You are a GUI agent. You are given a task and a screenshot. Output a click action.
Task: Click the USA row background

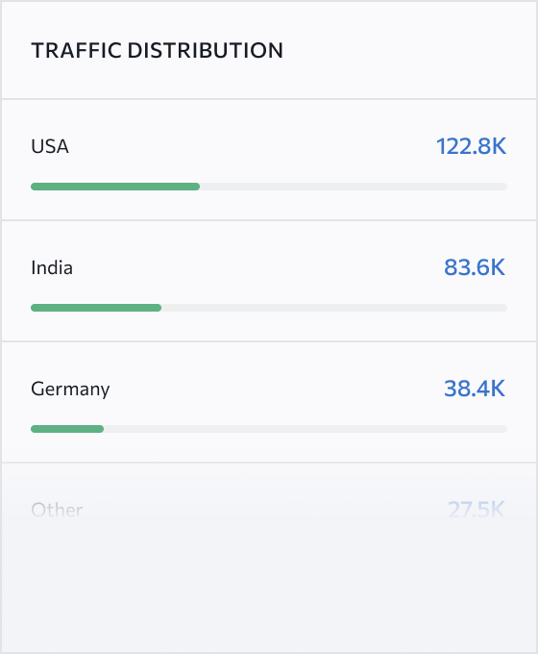(x=269, y=160)
